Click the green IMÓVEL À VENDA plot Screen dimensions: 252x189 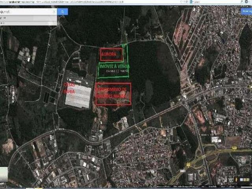[x=113, y=67]
